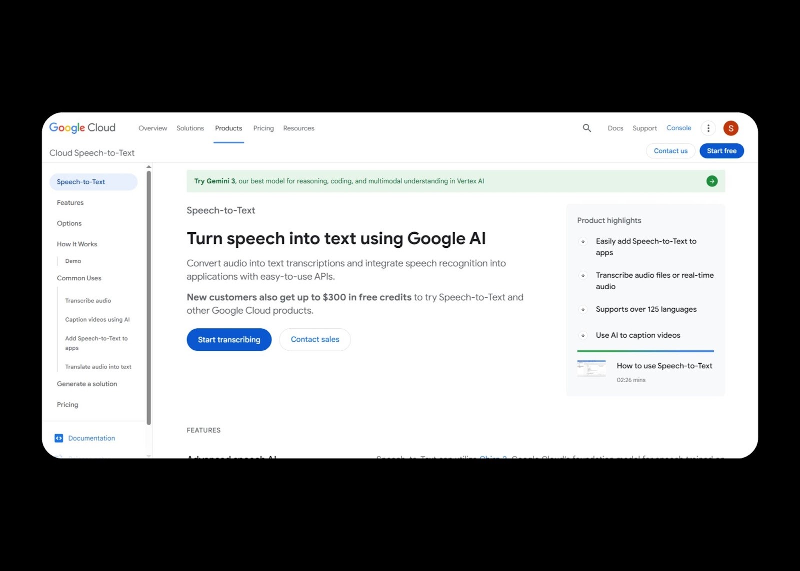The height and width of the screenshot is (571, 800).
Task: Click the Cloud Speech-to-Text page title
Action: click(92, 153)
